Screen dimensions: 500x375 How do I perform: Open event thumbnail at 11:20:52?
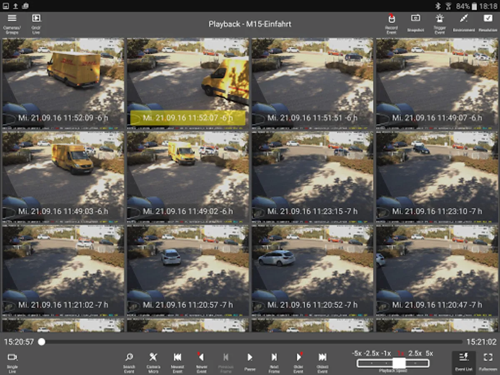[312, 270]
